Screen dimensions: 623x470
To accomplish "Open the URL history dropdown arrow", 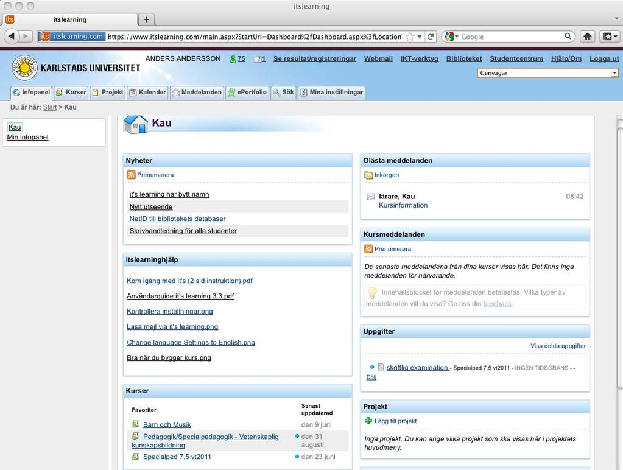I will tap(420, 37).
